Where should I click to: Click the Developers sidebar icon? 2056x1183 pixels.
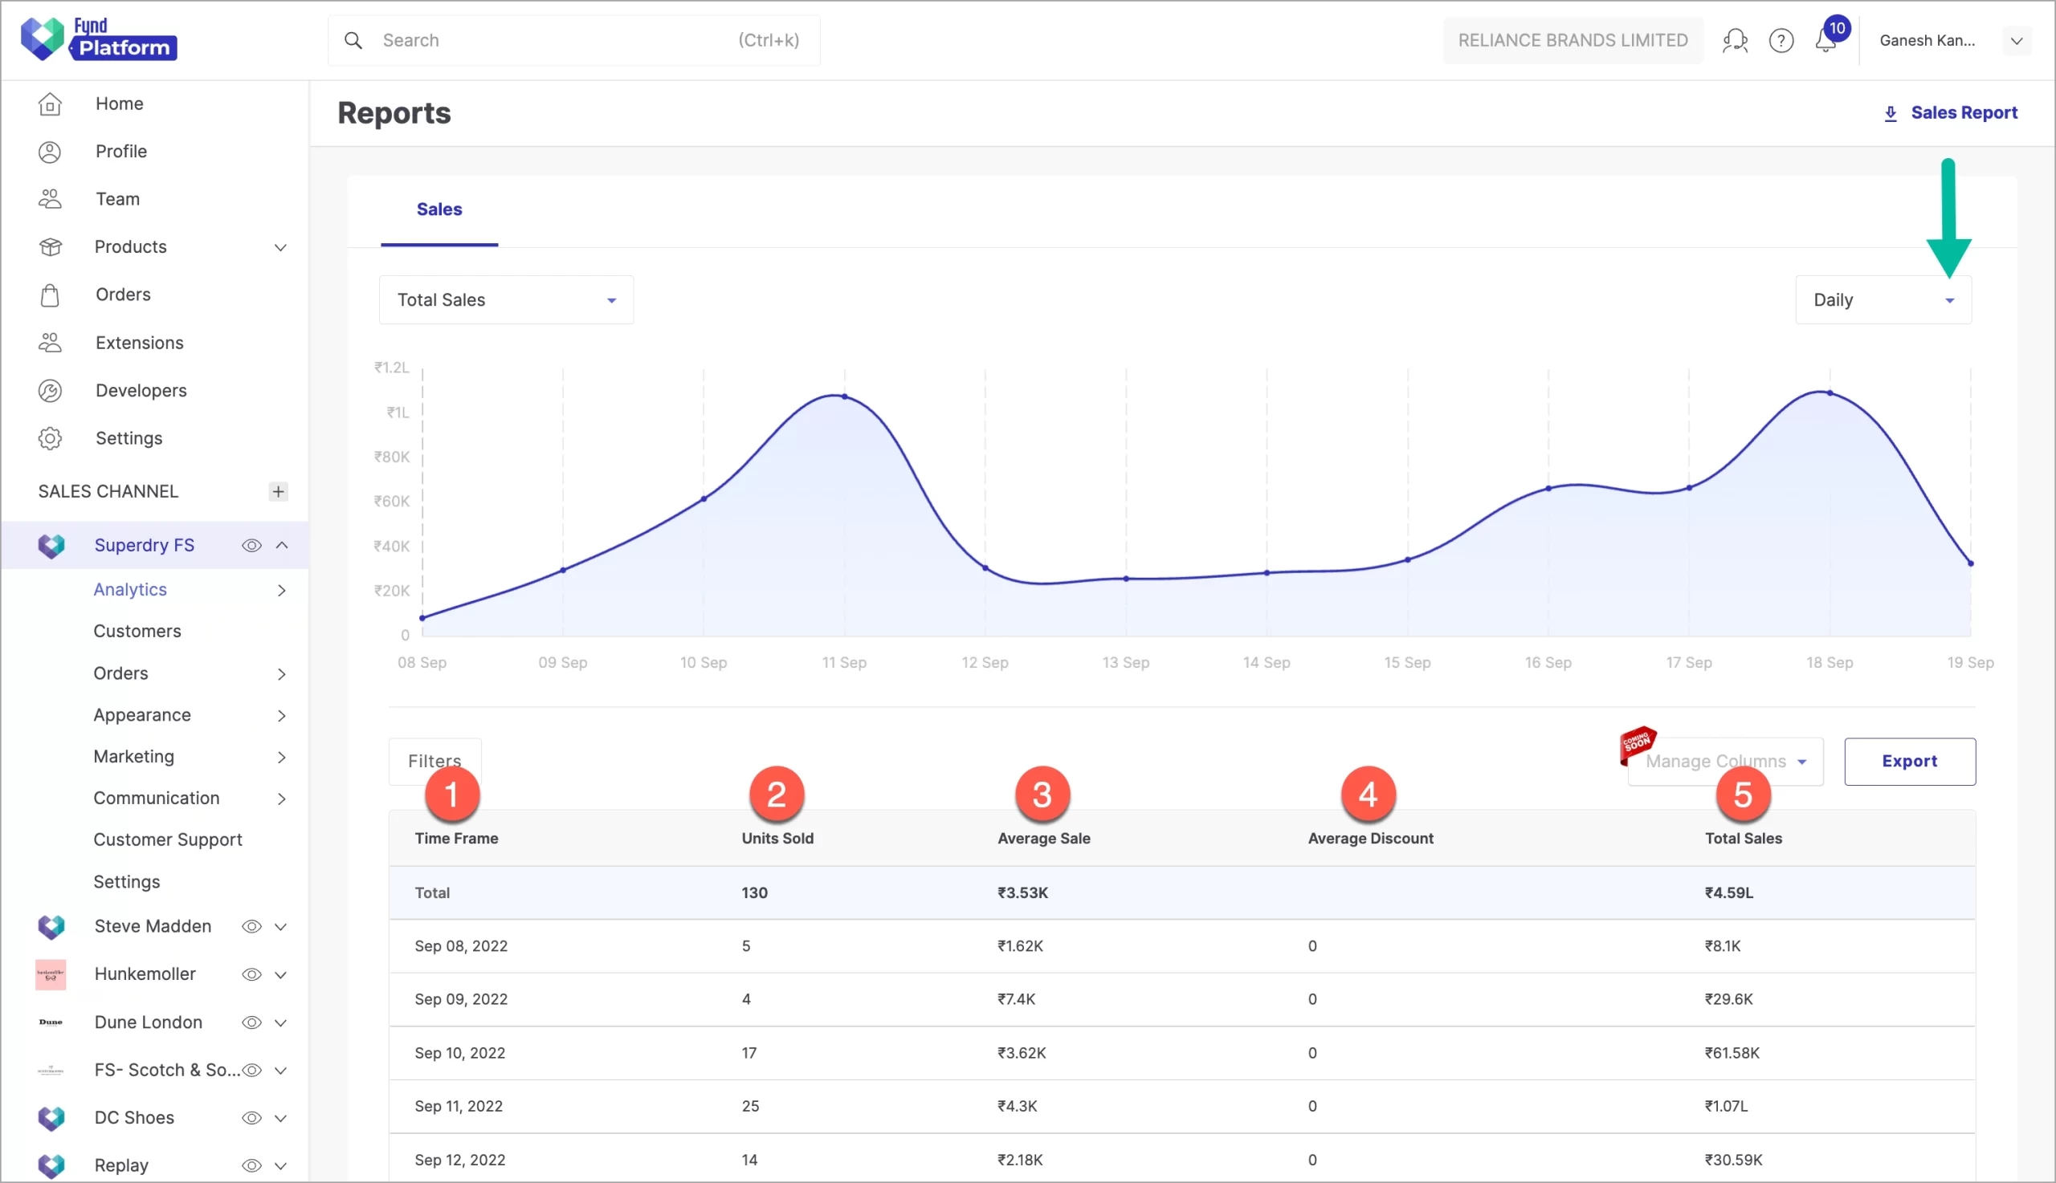coord(50,391)
